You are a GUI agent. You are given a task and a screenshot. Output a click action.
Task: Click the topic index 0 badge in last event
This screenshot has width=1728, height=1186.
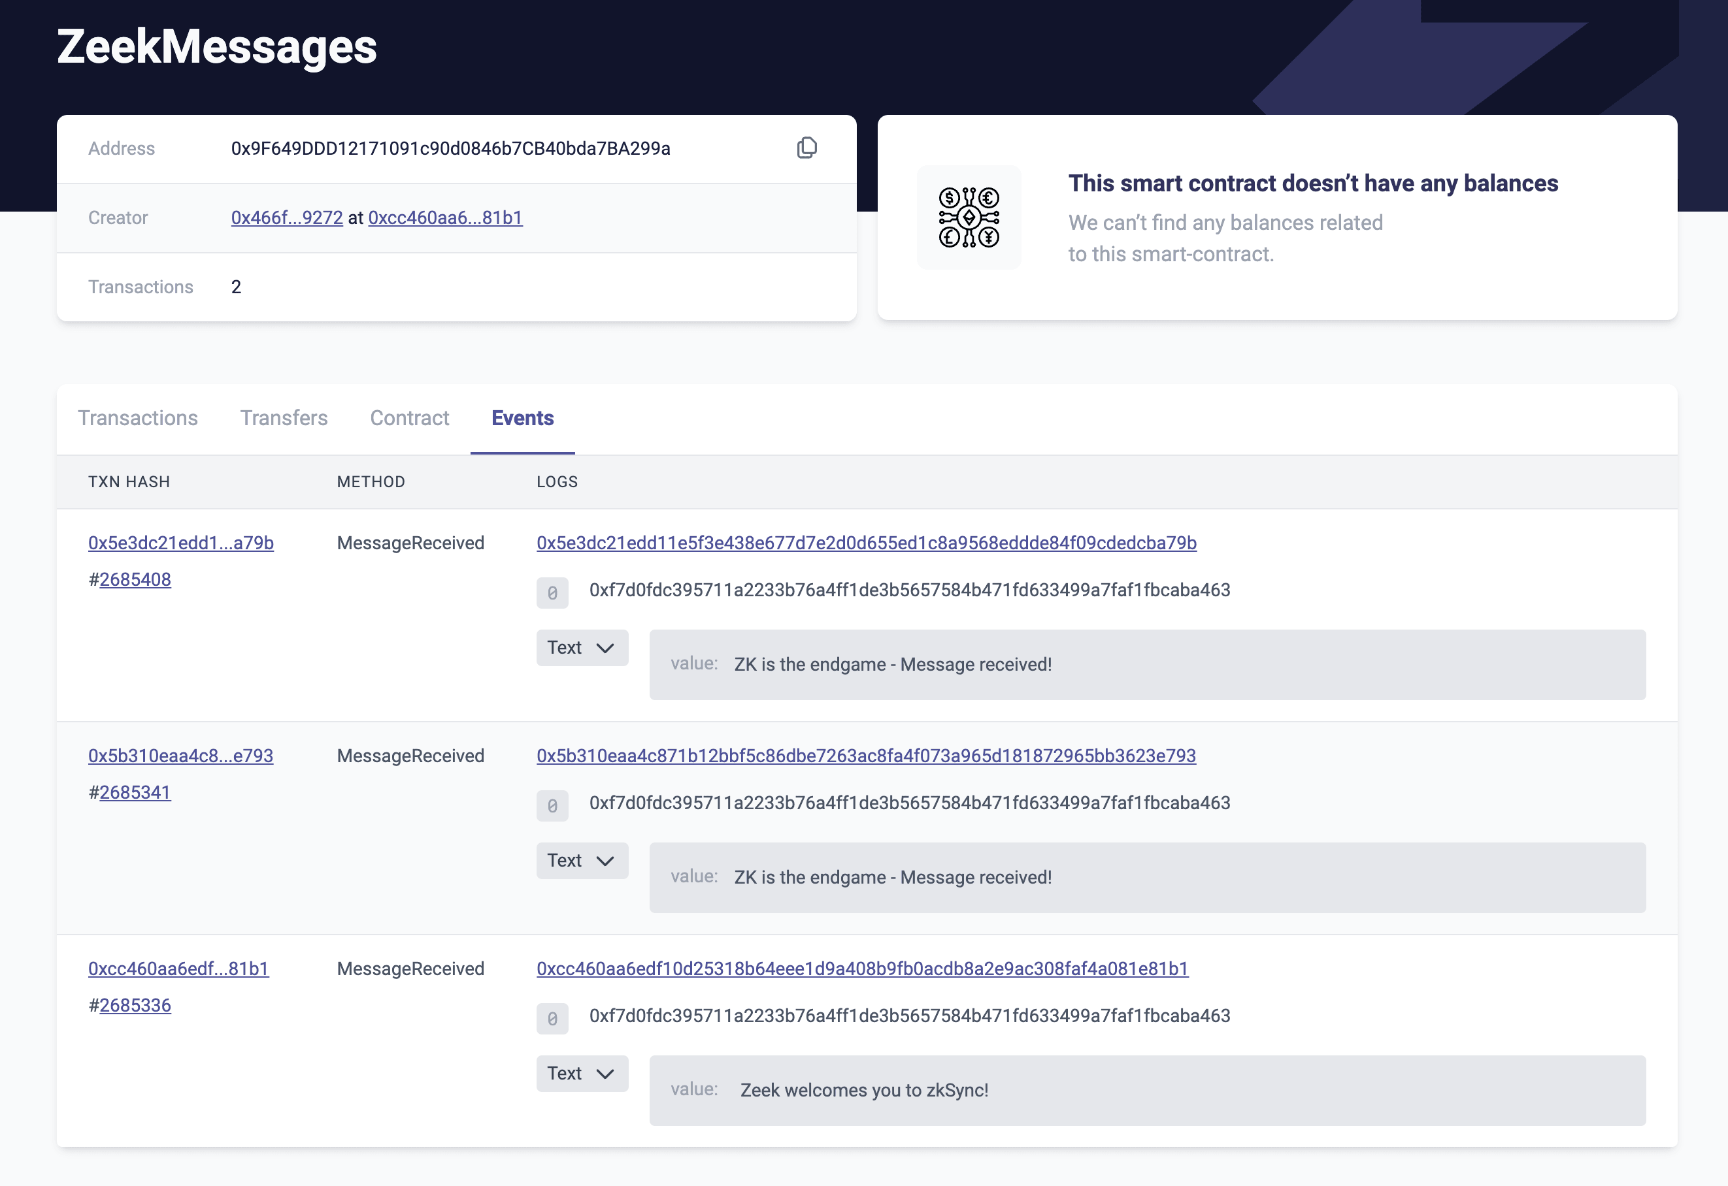click(x=552, y=1019)
